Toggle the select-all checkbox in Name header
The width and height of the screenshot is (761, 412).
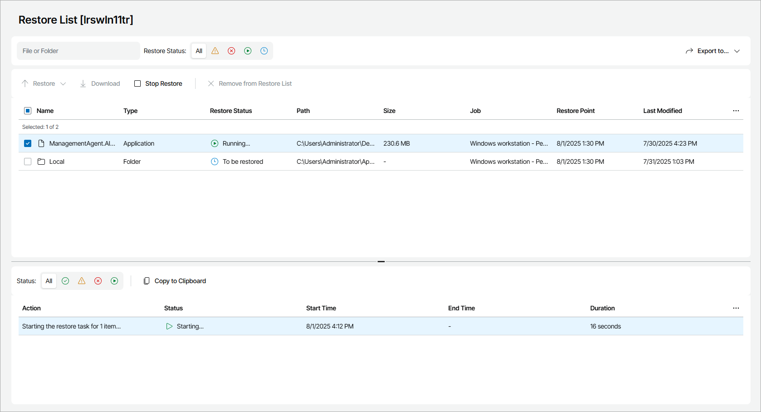28,111
